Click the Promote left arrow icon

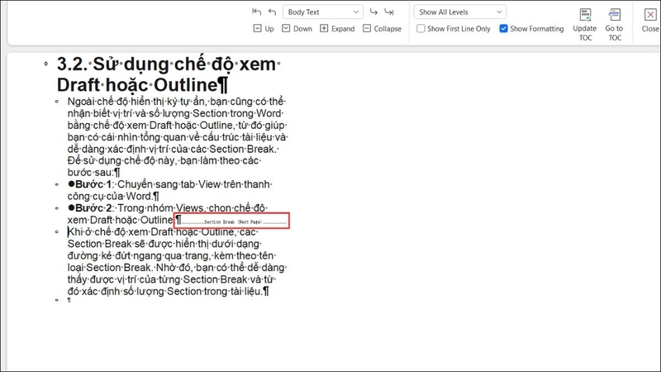(273, 12)
